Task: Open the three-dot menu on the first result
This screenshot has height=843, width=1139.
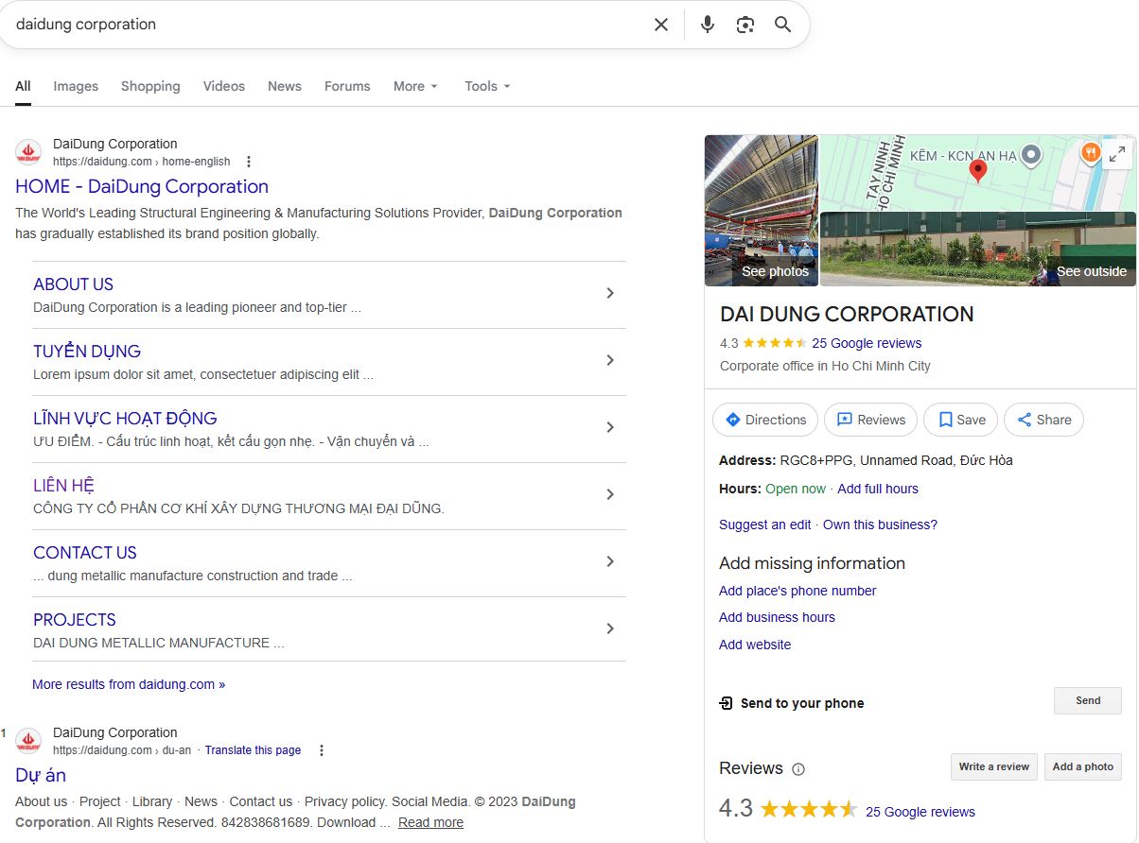Action: tap(248, 162)
